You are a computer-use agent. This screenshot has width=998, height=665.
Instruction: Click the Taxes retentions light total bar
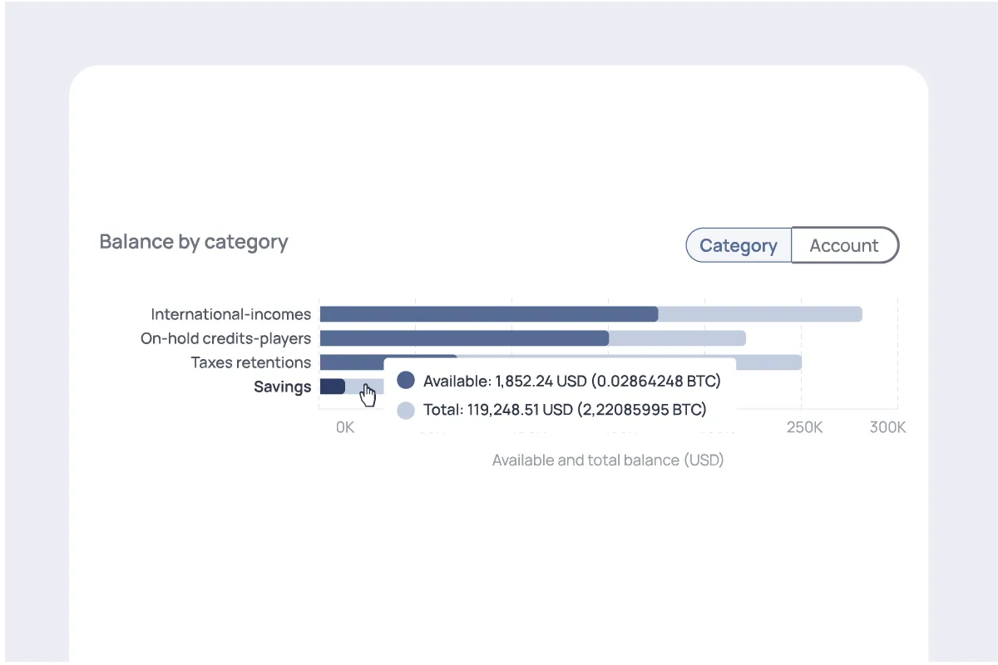(768, 362)
